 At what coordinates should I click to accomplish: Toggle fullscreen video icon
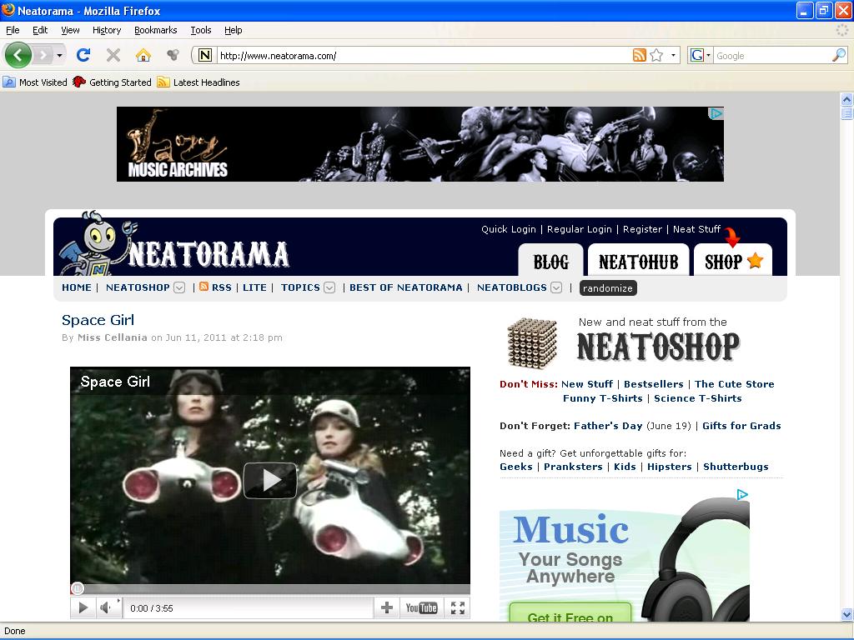click(458, 607)
